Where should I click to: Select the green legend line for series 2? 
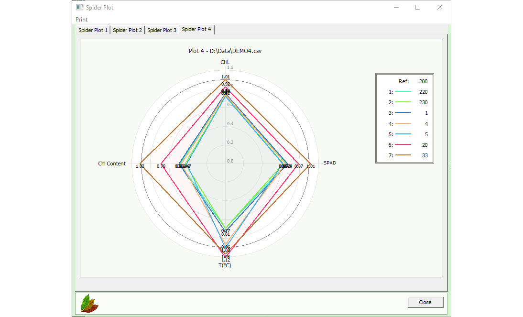click(403, 102)
